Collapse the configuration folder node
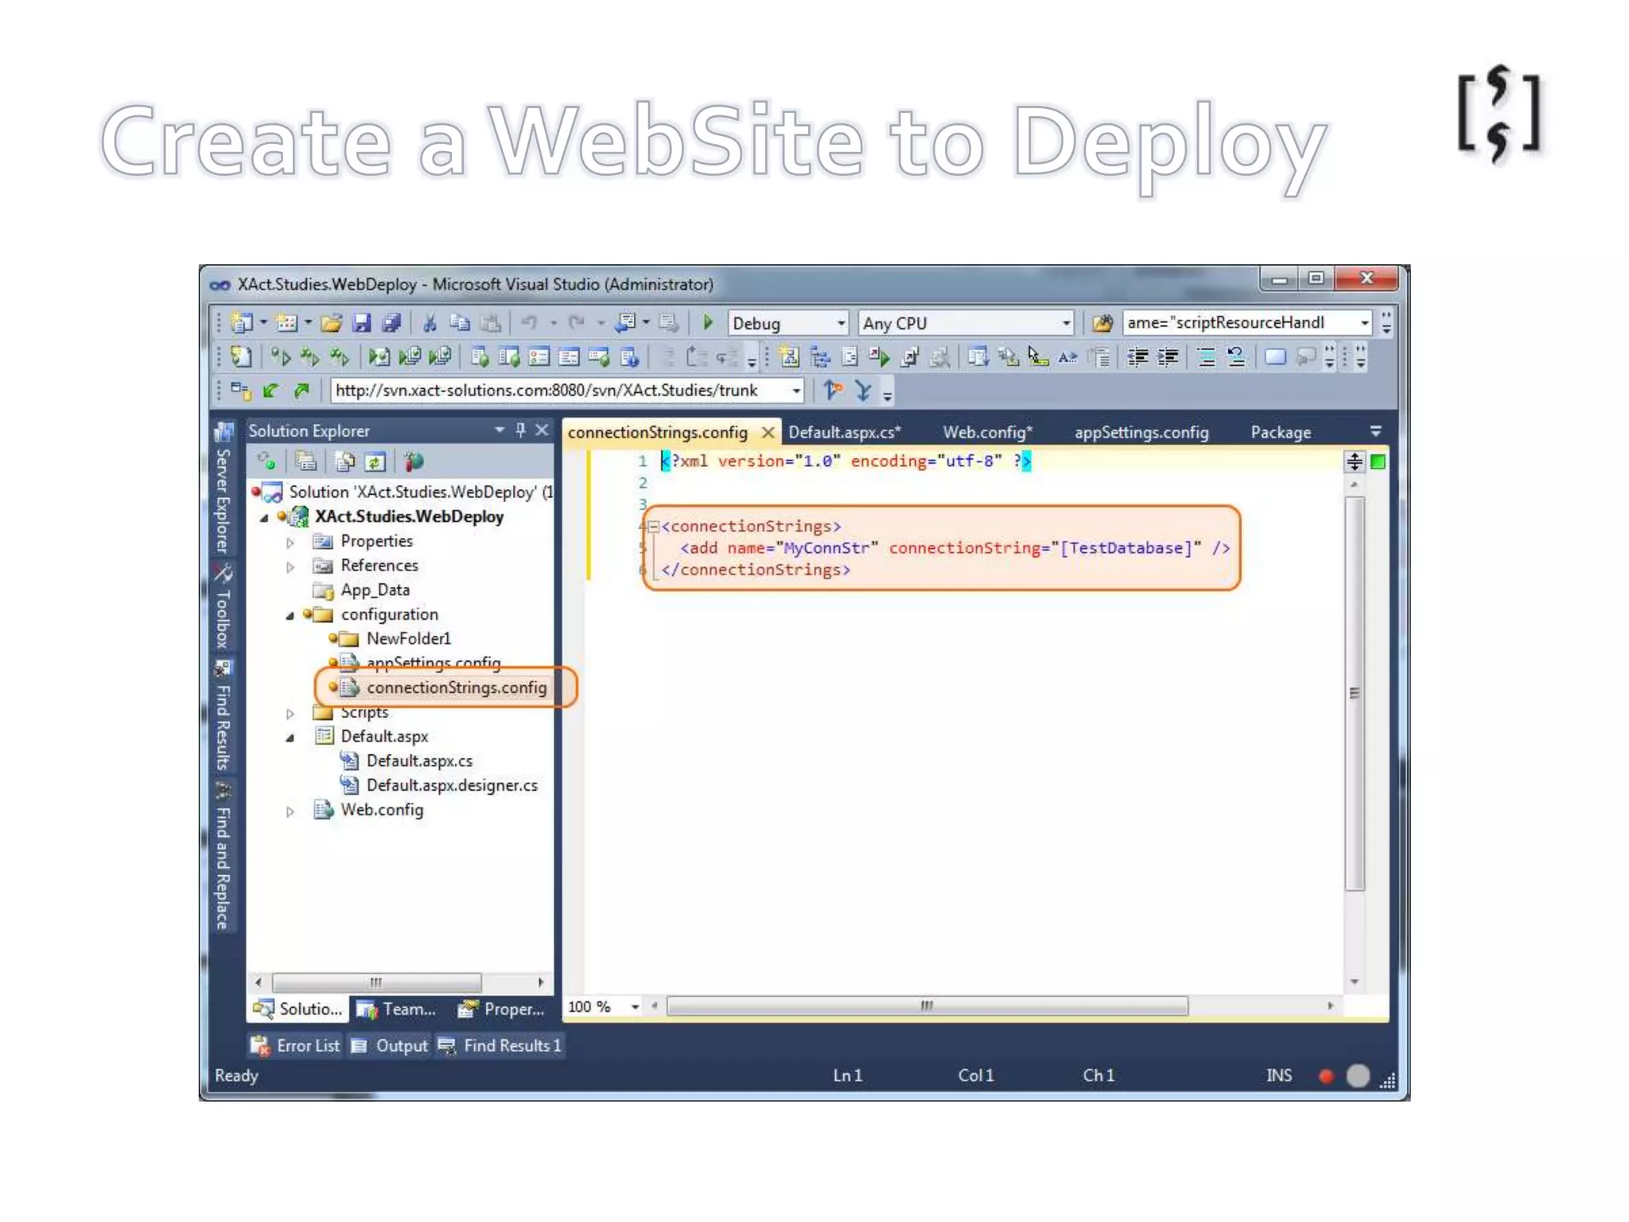Image resolution: width=1629 pixels, height=1222 pixels. 290,615
